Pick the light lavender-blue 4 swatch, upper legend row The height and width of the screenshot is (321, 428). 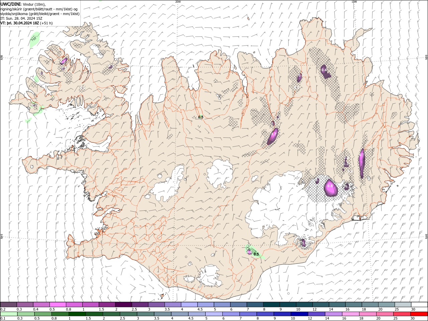point(189,305)
